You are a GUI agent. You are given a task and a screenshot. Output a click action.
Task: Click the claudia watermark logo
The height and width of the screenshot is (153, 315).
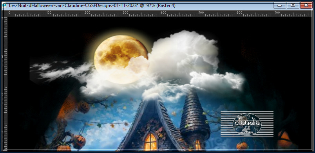click(247, 124)
